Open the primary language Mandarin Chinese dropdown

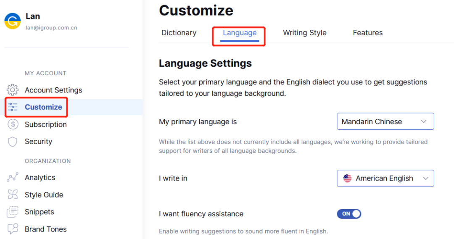[385, 121]
